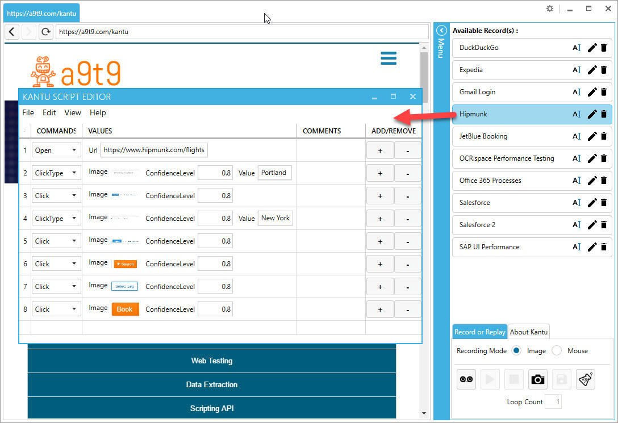
Task: Open the Edit menu in script editor
Action: click(49, 112)
